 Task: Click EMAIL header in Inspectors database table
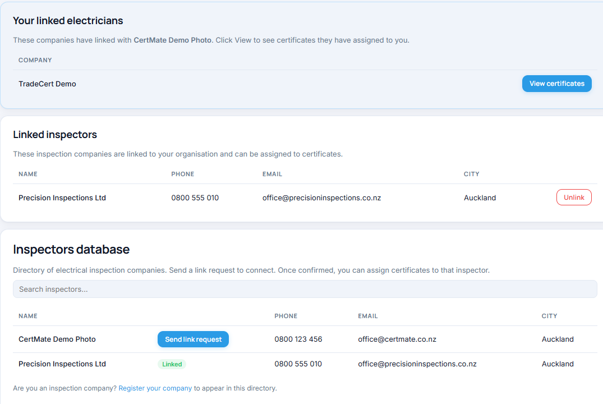coord(367,316)
